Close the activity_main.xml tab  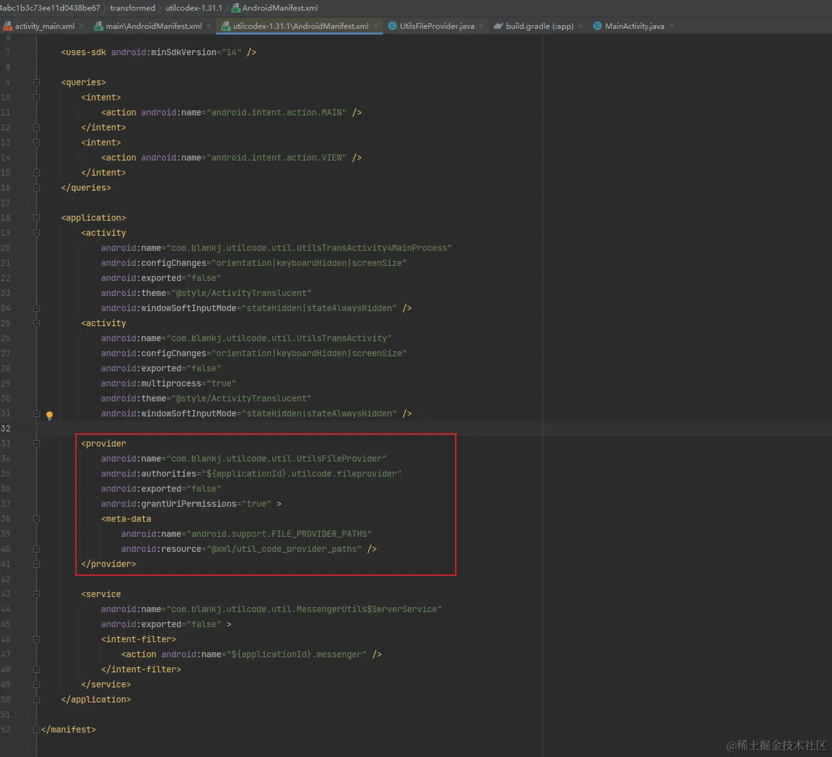(x=82, y=26)
